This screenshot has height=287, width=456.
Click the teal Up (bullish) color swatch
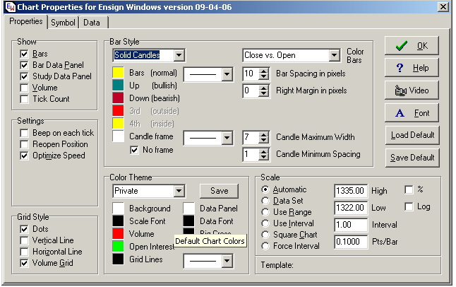click(x=118, y=86)
